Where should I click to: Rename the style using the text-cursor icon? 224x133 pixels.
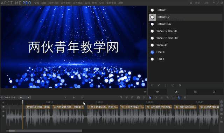(x=166, y=85)
